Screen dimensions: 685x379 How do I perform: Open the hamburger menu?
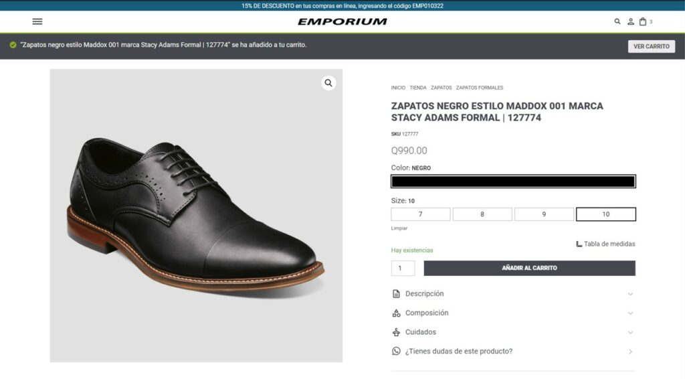37,21
